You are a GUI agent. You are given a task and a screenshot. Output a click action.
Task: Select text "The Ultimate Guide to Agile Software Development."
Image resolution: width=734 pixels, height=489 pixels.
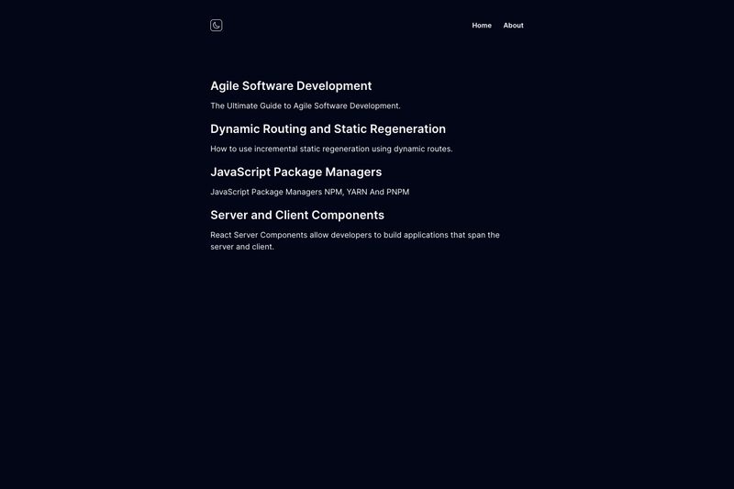[x=306, y=106]
